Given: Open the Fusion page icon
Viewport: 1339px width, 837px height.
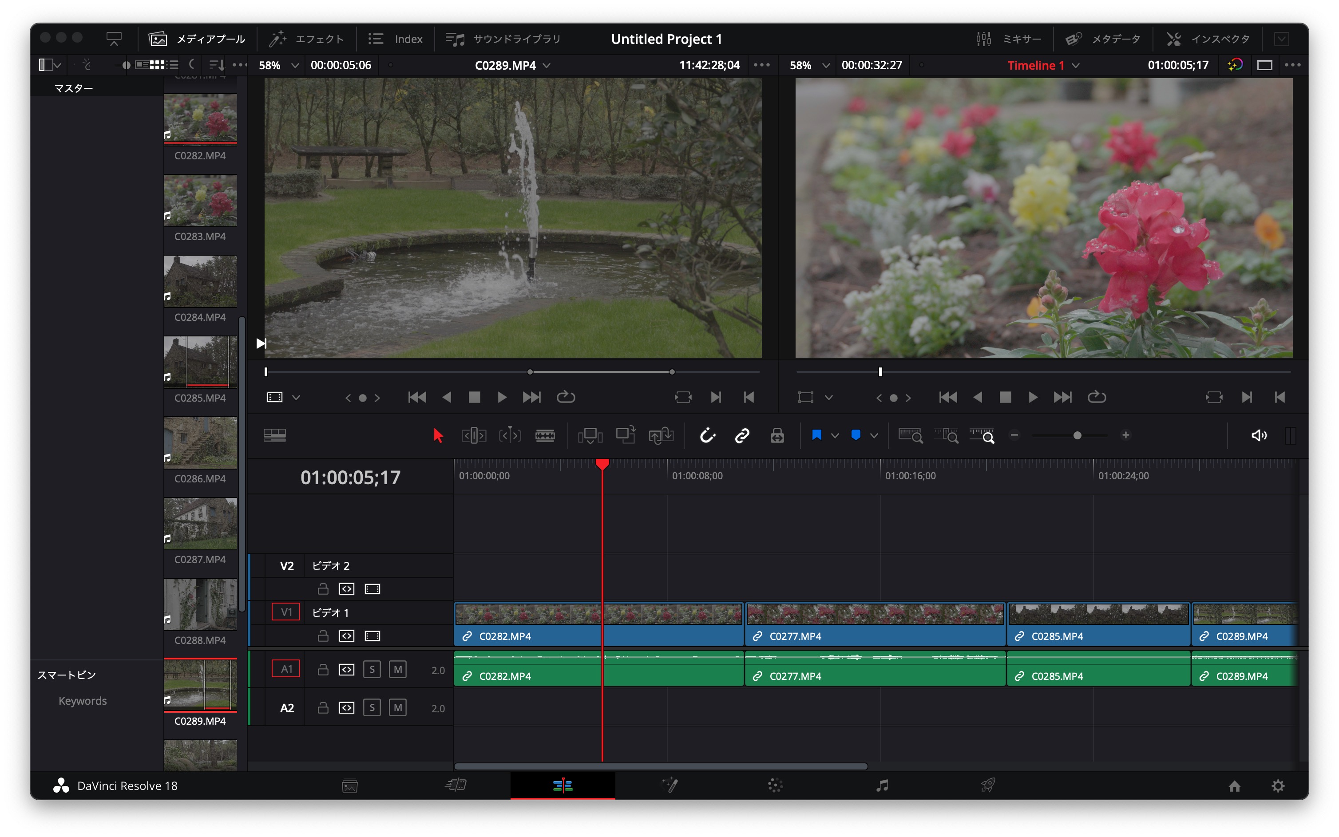Looking at the screenshot, I should point(669,785).
